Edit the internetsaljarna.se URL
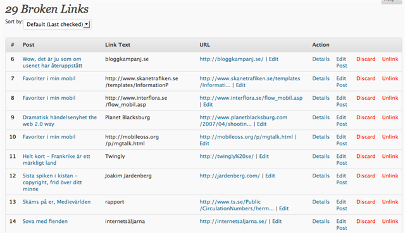This screenshot has height=233, width=405. 277,222
